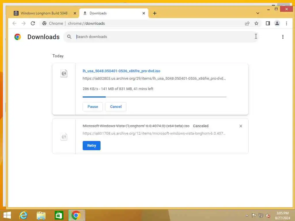This screenshot has width=295, height=221.
Task: Retry the canceled Vista Longhorn download
Action: [91, 145]
